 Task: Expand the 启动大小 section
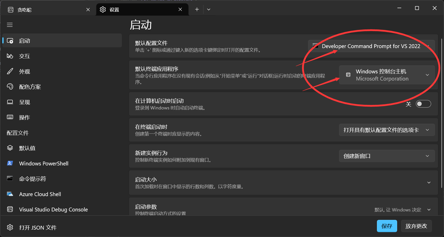click(283, 183)
